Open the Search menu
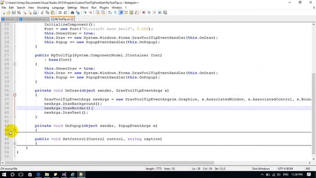The height and width of the screenshot is (178, 316). click(21, 8)
